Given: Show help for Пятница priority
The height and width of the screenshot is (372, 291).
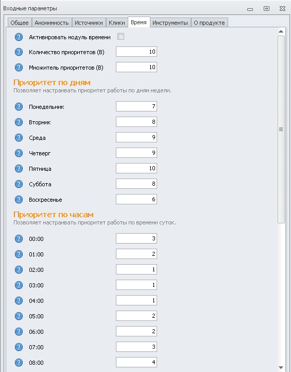Looking at the screenshot, I should coord(19,169).
